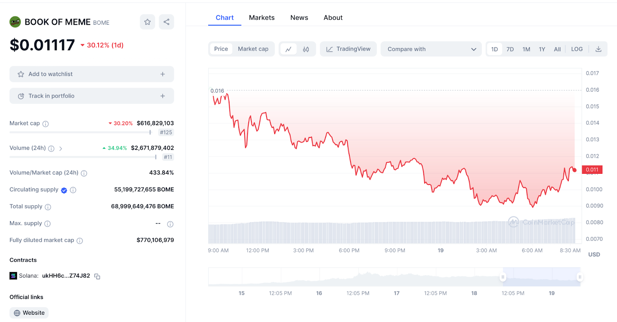Click Track in portfolio button
This screenshot has height=322, width=617.
(92, 96)
